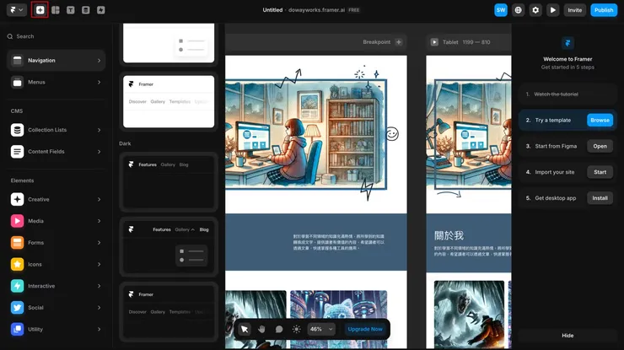Open the Framer logo main menu
This screenshot has height=350, width=624.
(17, 10)
